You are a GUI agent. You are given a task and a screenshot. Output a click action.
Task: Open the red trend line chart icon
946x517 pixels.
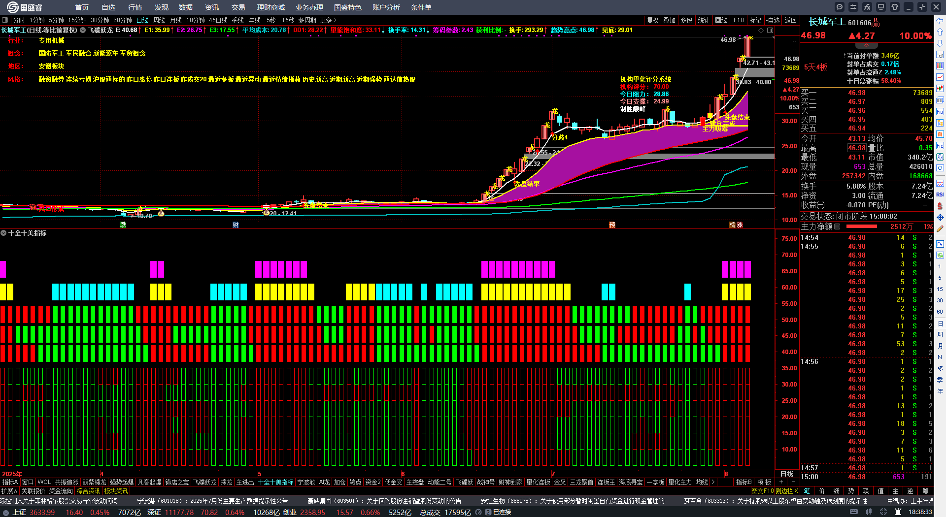[940, 77]
